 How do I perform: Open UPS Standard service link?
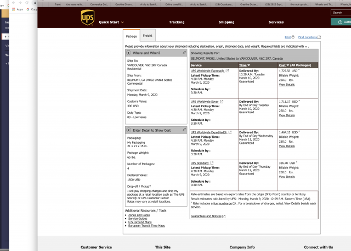200,163
